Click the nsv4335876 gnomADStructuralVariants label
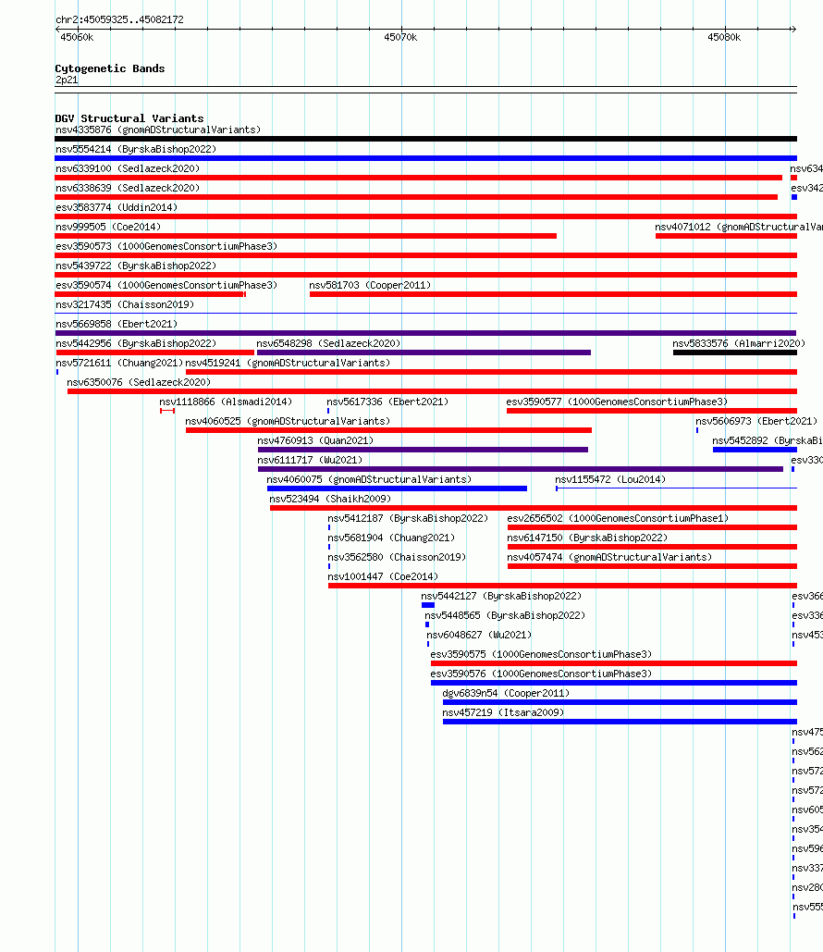823x952 pixels. coord(158,130)
